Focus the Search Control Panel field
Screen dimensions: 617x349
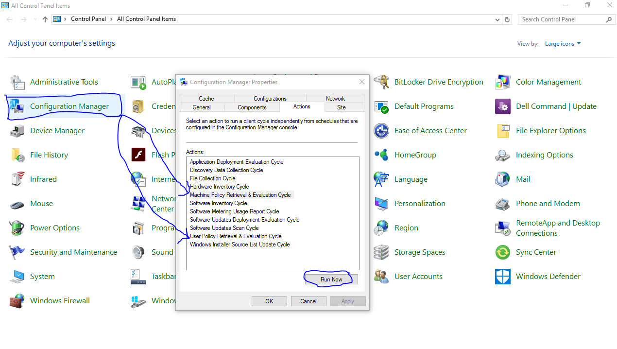click(566, 19)
